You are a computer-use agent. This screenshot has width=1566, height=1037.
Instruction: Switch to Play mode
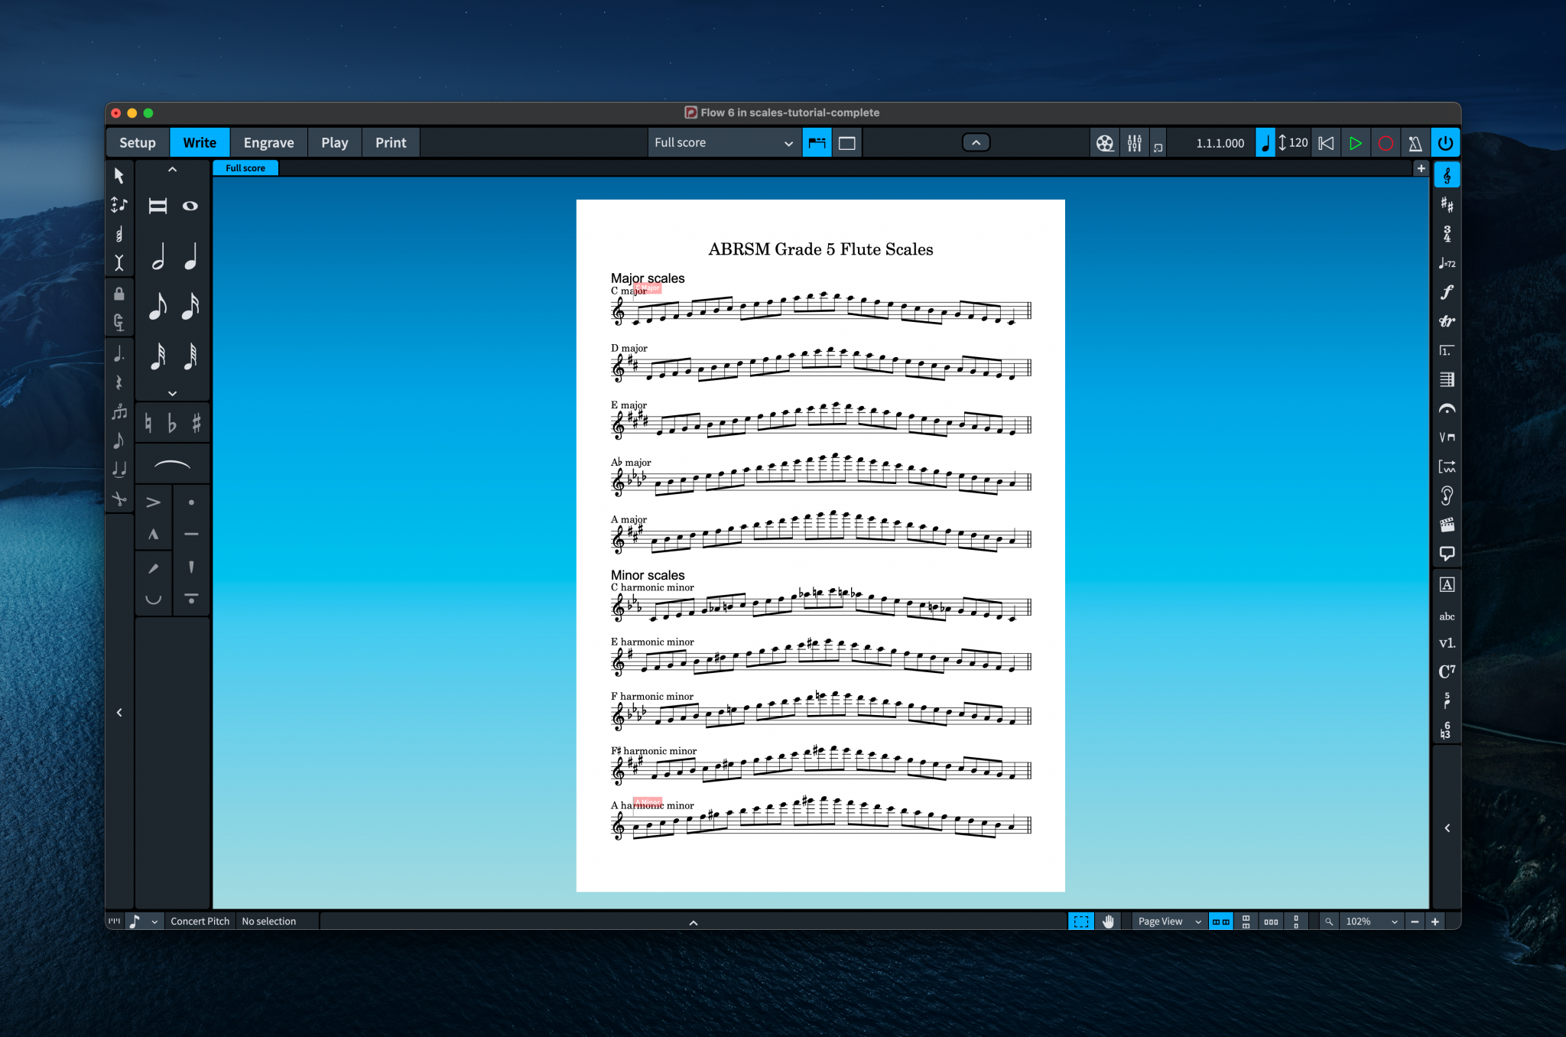[x=334, y=143]
